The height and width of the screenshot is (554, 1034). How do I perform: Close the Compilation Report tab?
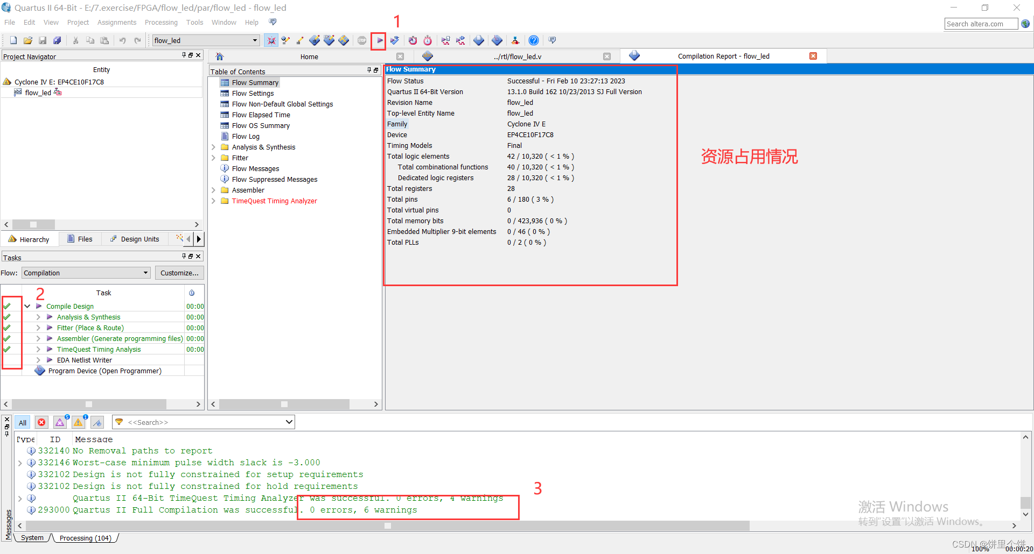[813, 56]
